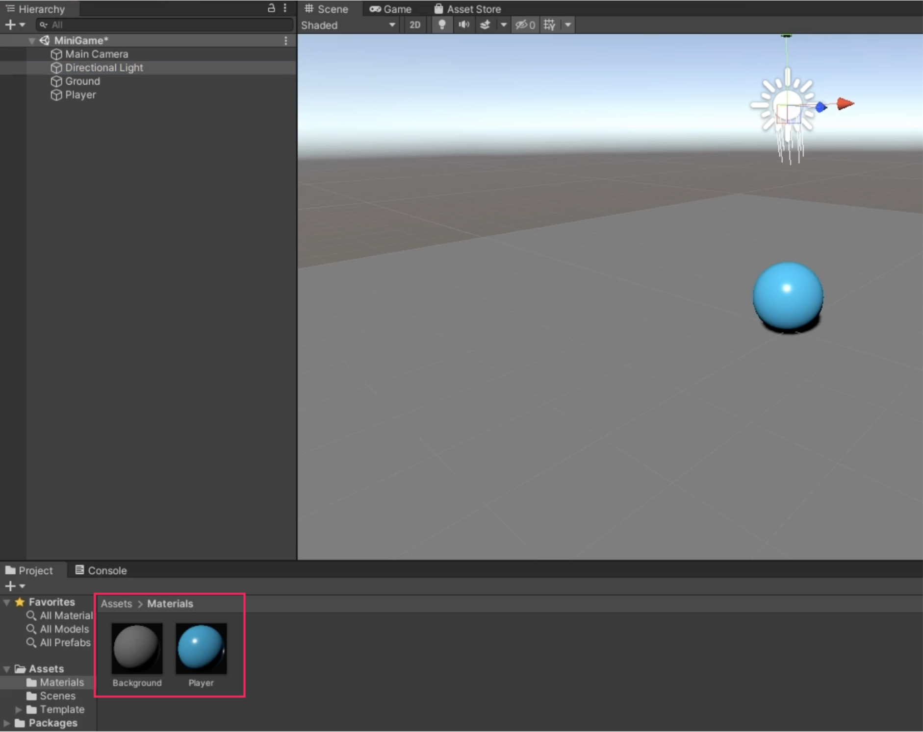This screenshot has height=732, width=923.
Task: Toggle scene audio with the speaker icon
Action: click(463, 25)
